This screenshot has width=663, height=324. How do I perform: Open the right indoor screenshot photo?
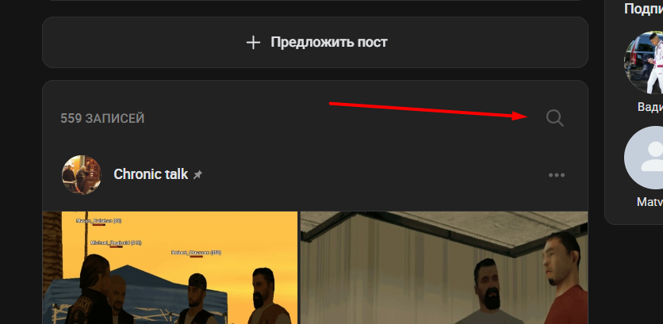[x=444, y=268]
